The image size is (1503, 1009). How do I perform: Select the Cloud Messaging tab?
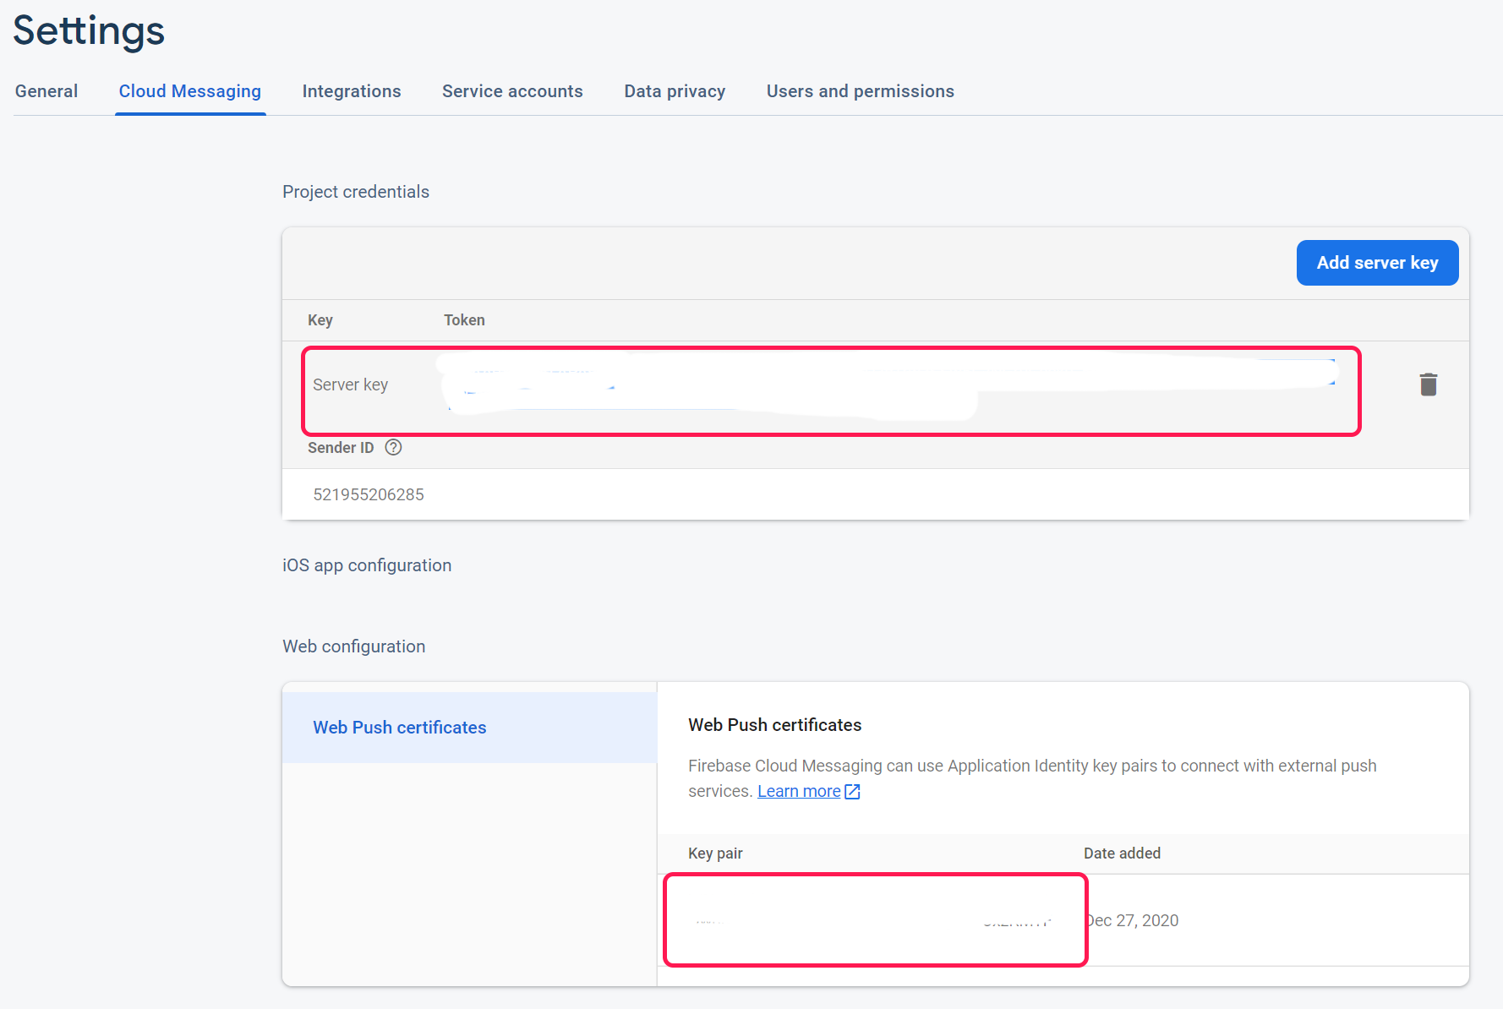coord(190,91)
